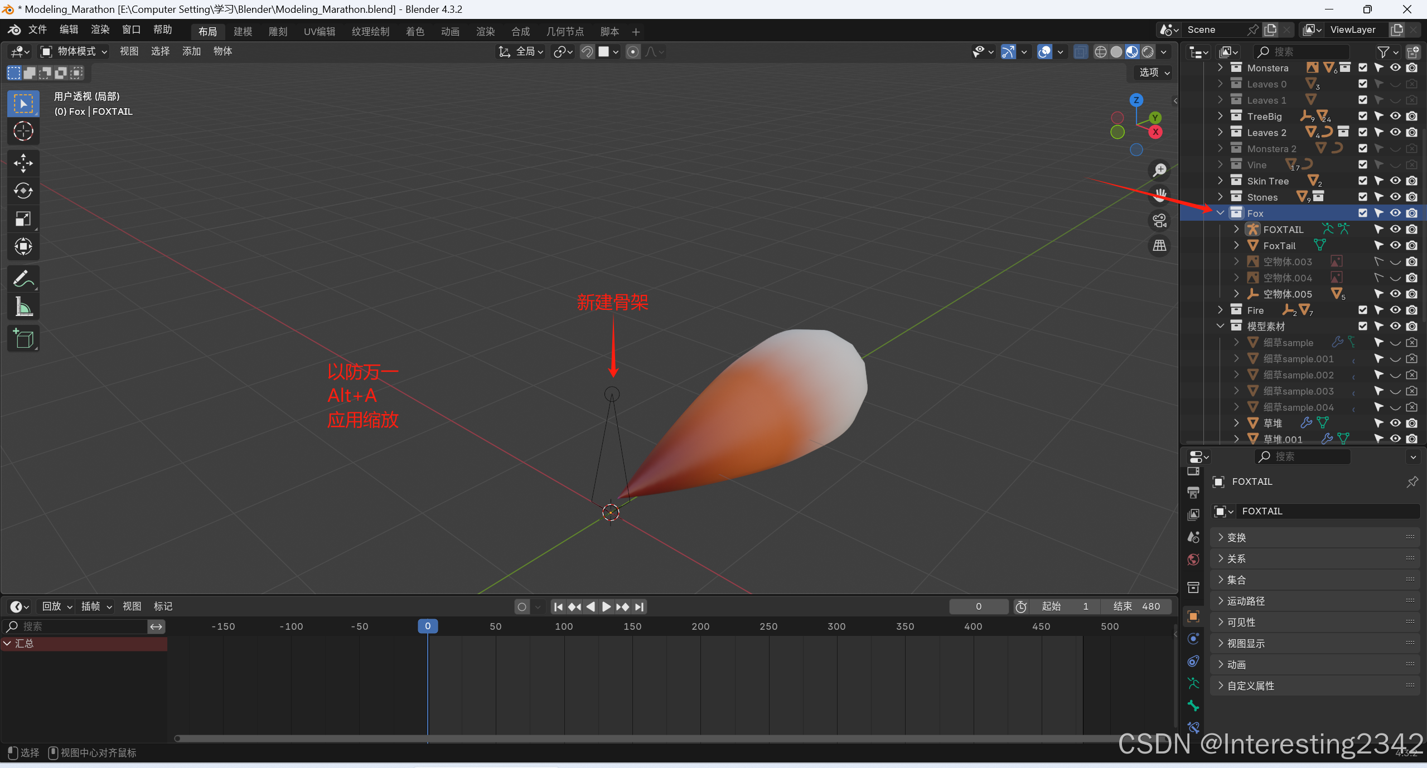The height and width of the screenshot is (768, 1427).
Task: Switch to orthographic/perspective grid icon
Action: click(1160, 245)
